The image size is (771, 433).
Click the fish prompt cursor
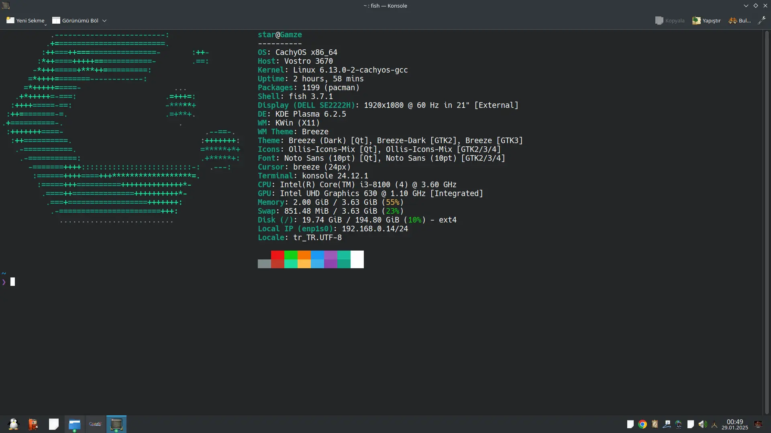coord(12,282)
